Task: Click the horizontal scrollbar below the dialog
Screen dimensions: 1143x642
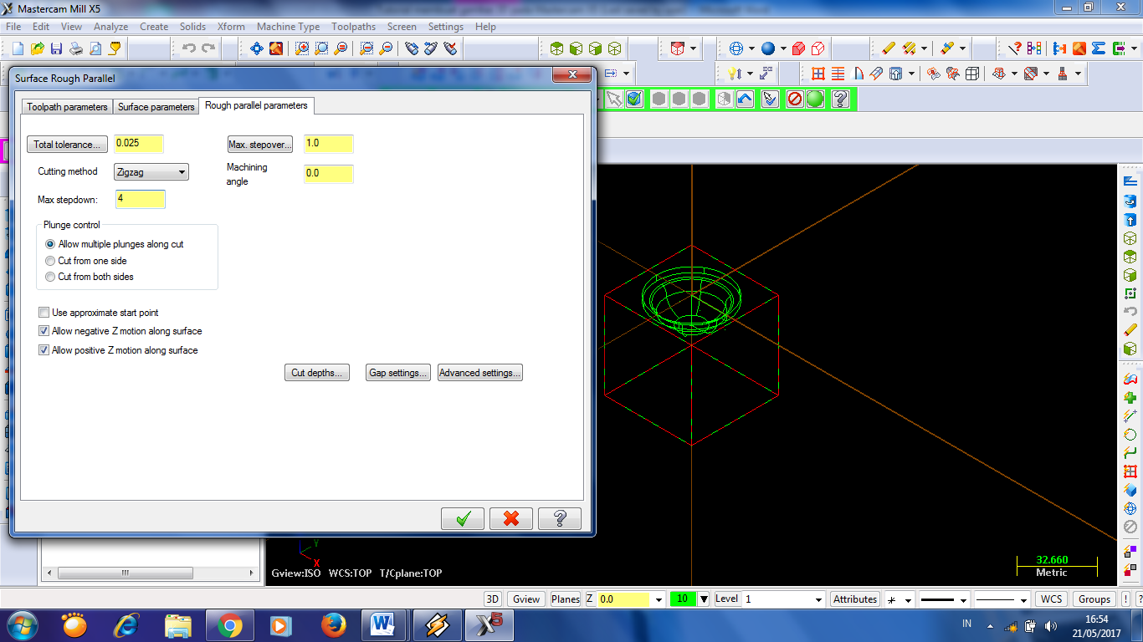Action: click(151, 573)
